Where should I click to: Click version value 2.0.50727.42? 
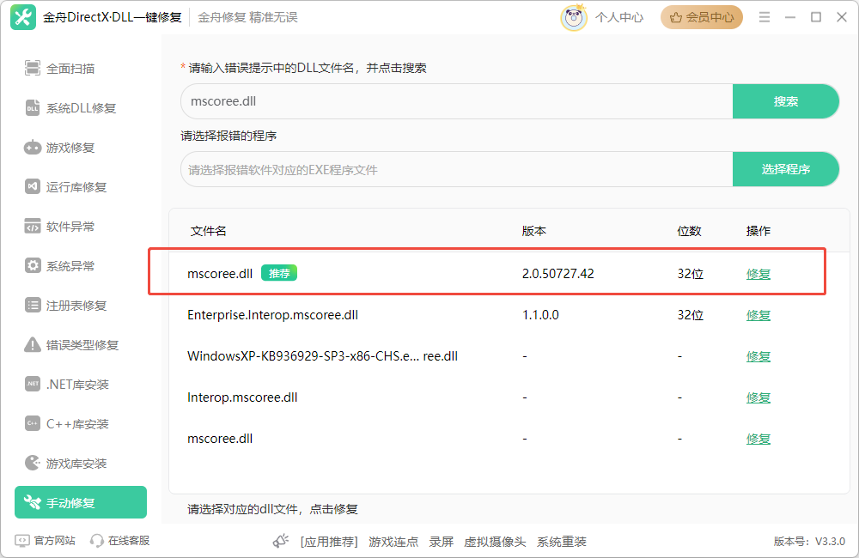557,274
